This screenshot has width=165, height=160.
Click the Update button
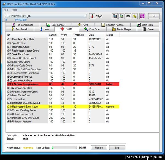coord(99,148)
